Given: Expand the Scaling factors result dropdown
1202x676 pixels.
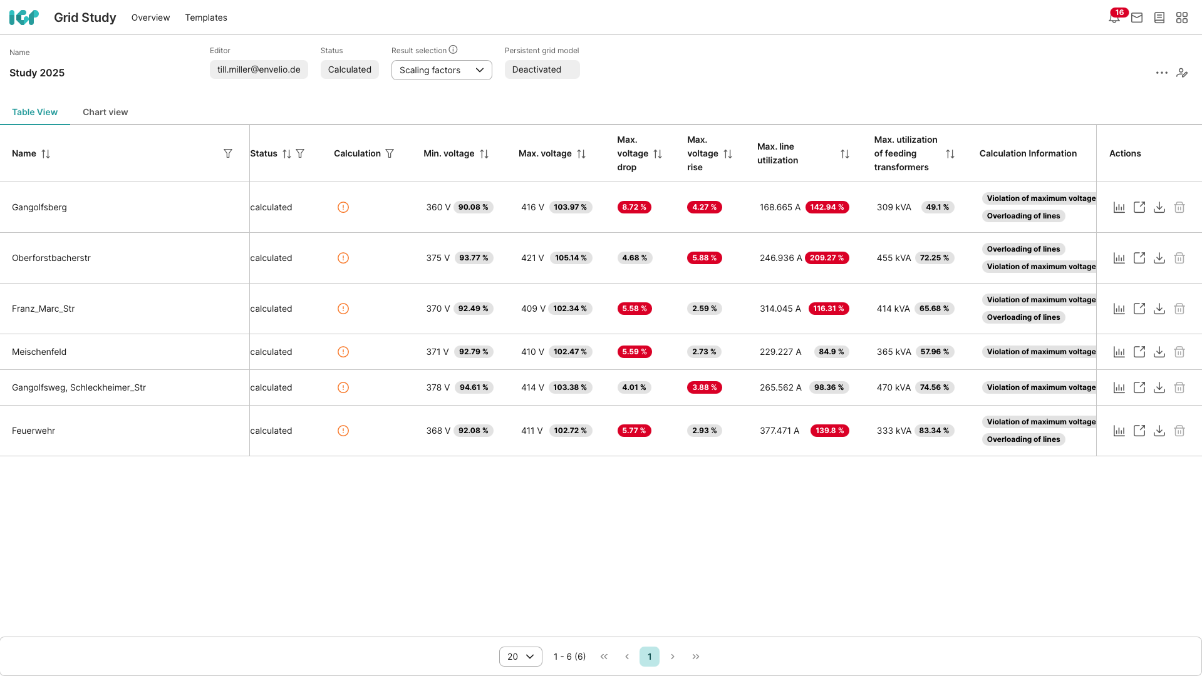Looking at the screenshot, I should [442, 70].
